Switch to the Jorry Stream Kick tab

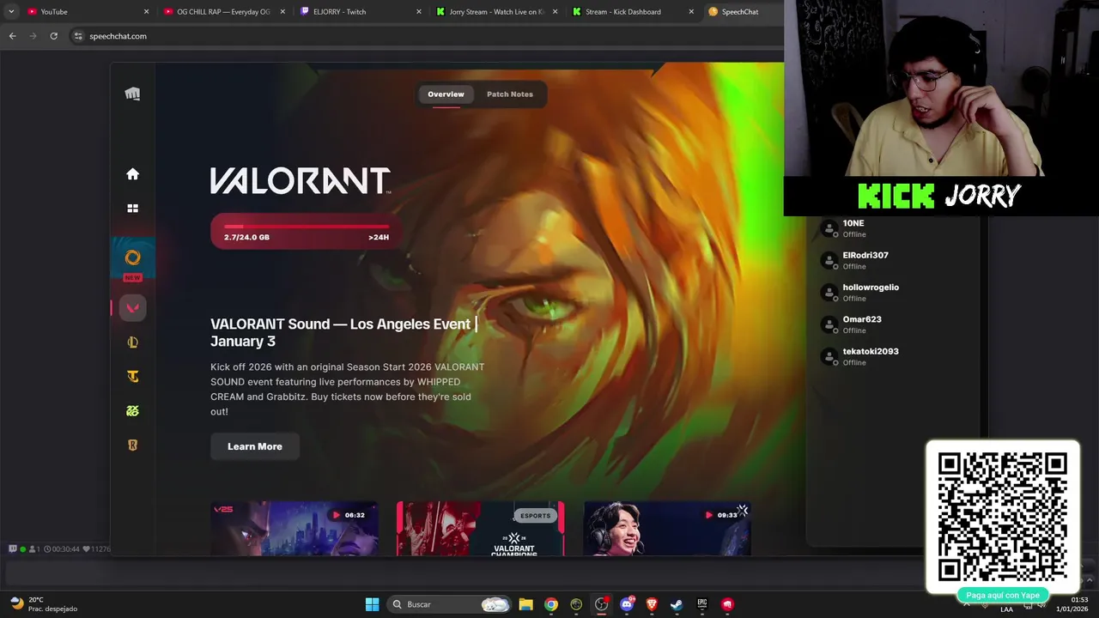click(496, 12)
